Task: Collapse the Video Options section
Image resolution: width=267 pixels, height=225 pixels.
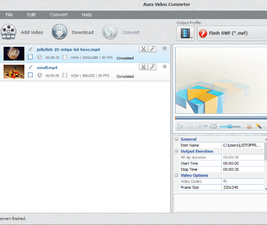Action: pyautogui.click(x=176, y=175)
